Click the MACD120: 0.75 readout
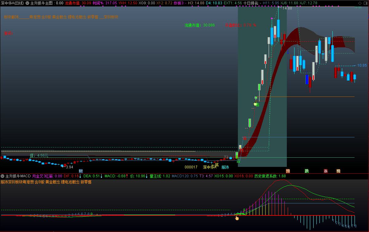 [x=185, y=176]
